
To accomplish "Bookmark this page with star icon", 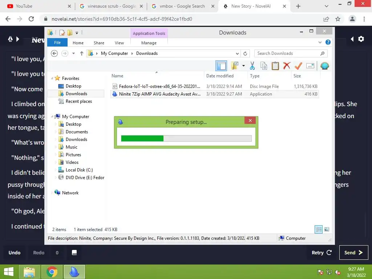I will (x=338, y=19).
